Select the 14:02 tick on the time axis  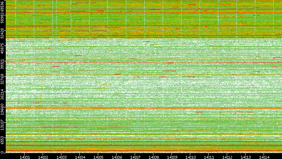click(x=43, y=157)
